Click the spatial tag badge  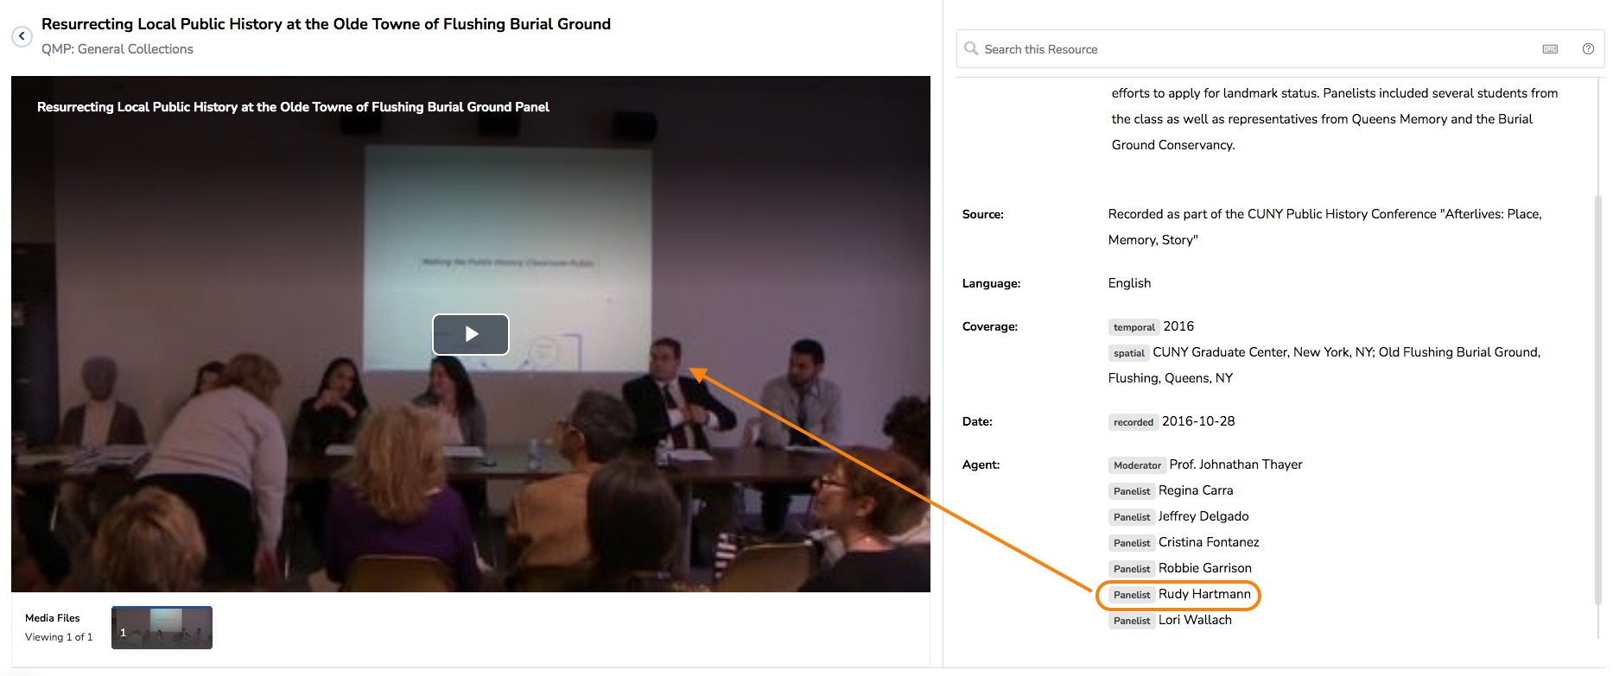coord(1128,353)
